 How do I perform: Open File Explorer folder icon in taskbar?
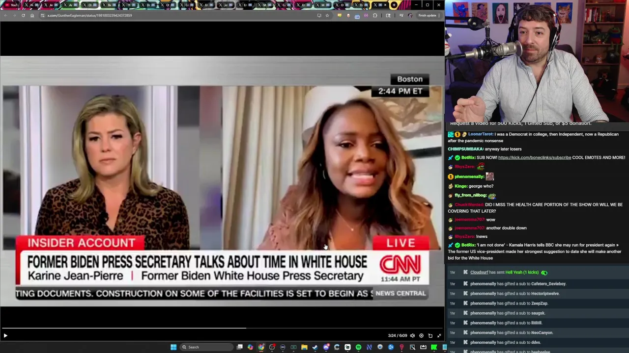click(304, 347)
